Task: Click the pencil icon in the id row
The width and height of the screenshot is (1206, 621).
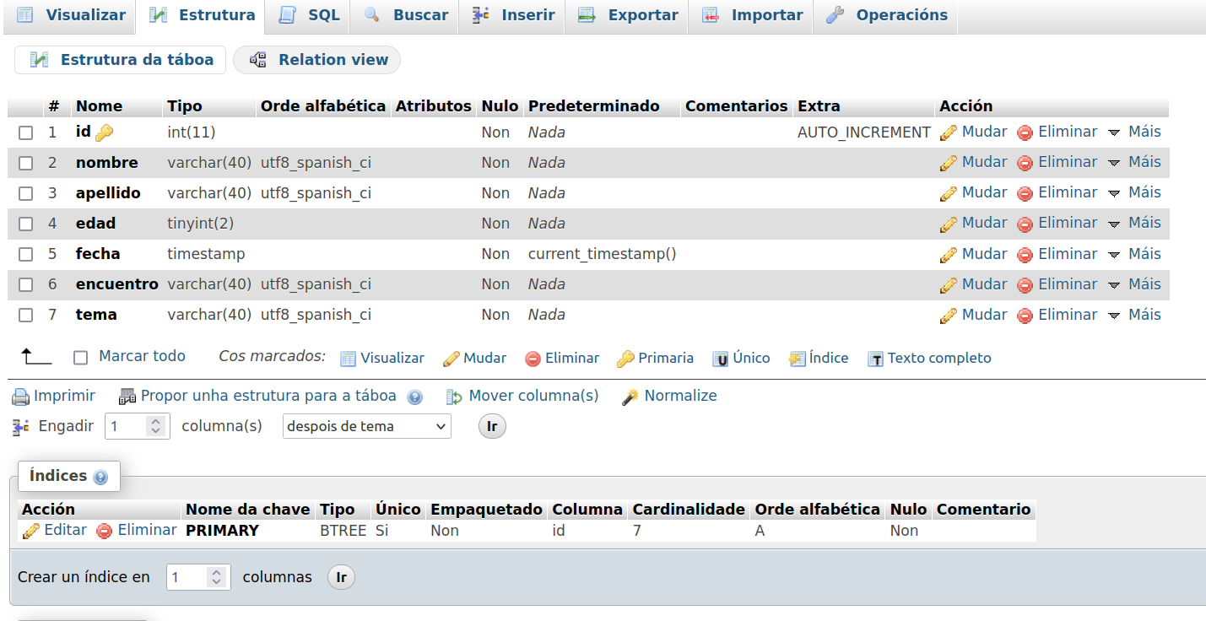Action: (949, 132)
